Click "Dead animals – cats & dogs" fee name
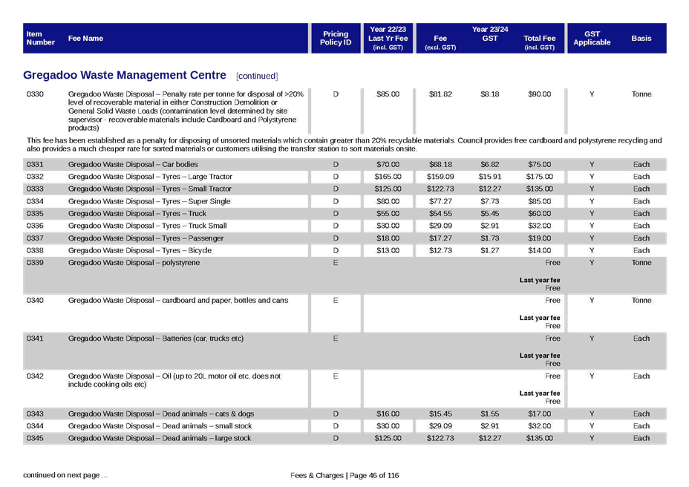 [161, 414]
